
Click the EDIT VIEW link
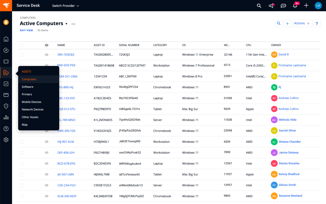click(x=26, y=30)
